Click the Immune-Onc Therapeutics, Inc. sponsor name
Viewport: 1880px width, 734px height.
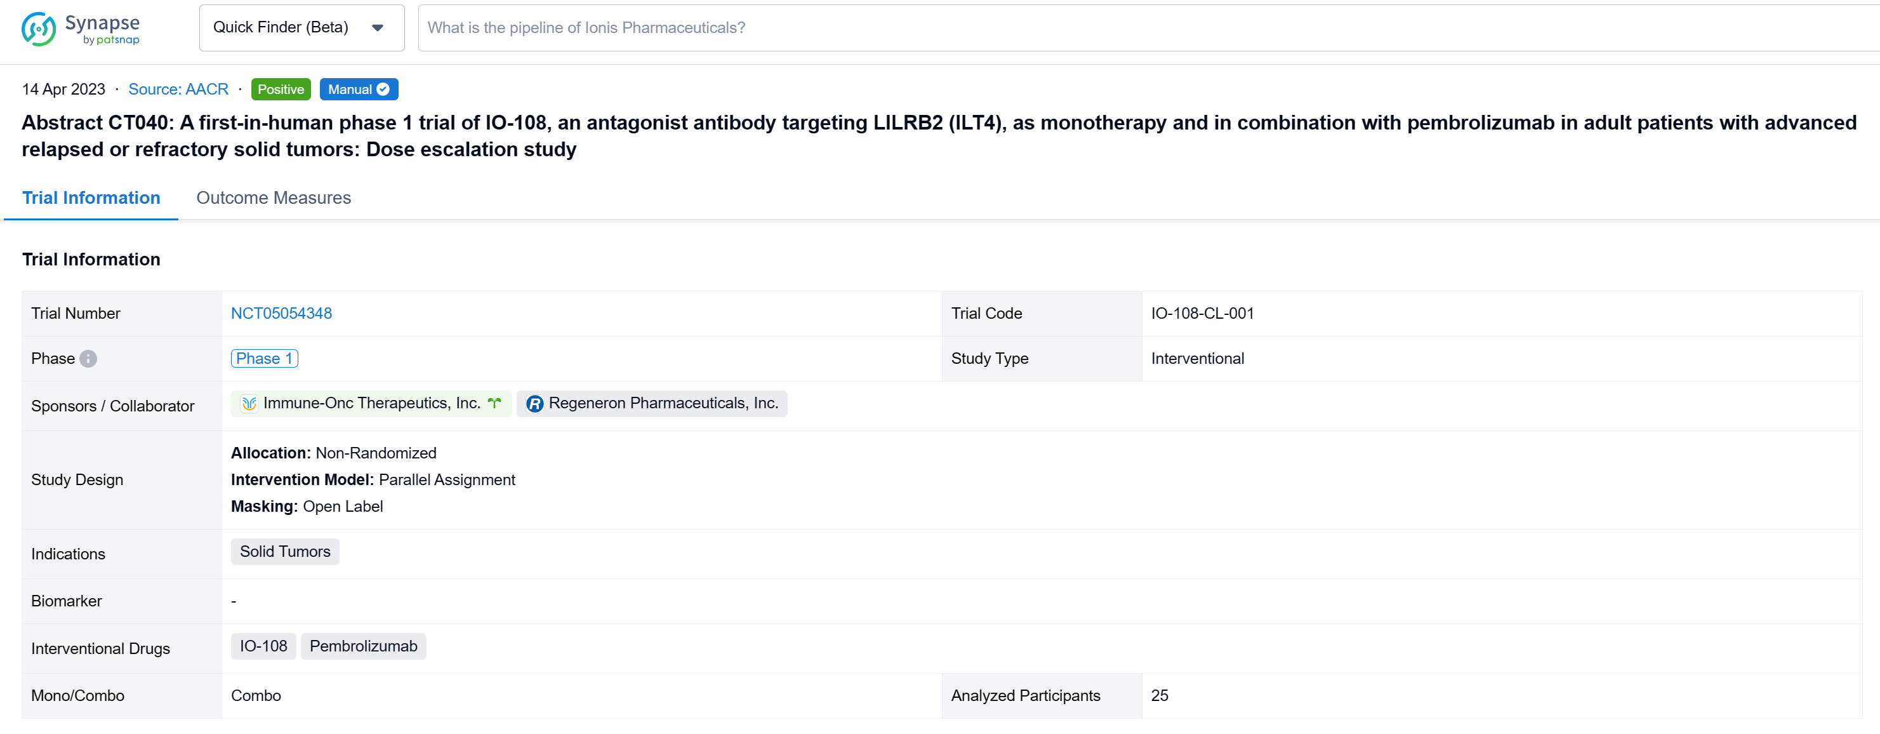point(371,403)
